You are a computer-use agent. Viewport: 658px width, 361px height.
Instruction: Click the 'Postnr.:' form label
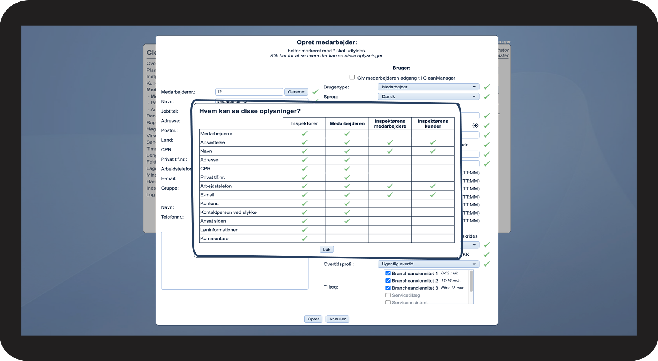tap(169, 130)
